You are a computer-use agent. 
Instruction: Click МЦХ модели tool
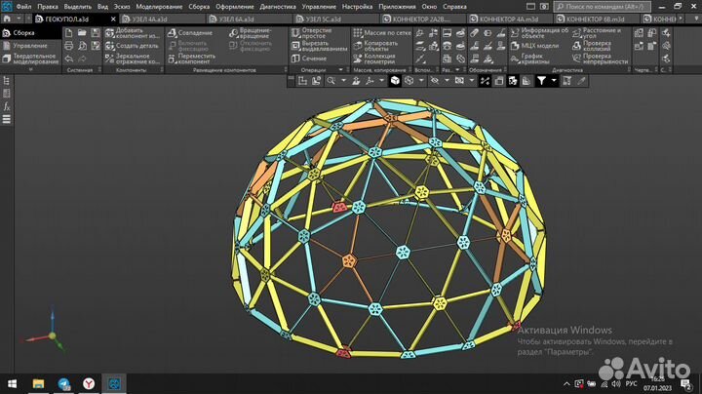pos(534,46)
